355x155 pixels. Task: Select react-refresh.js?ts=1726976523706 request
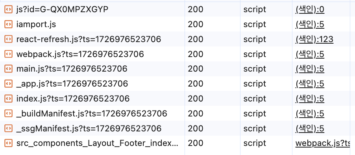coord(89,39)
